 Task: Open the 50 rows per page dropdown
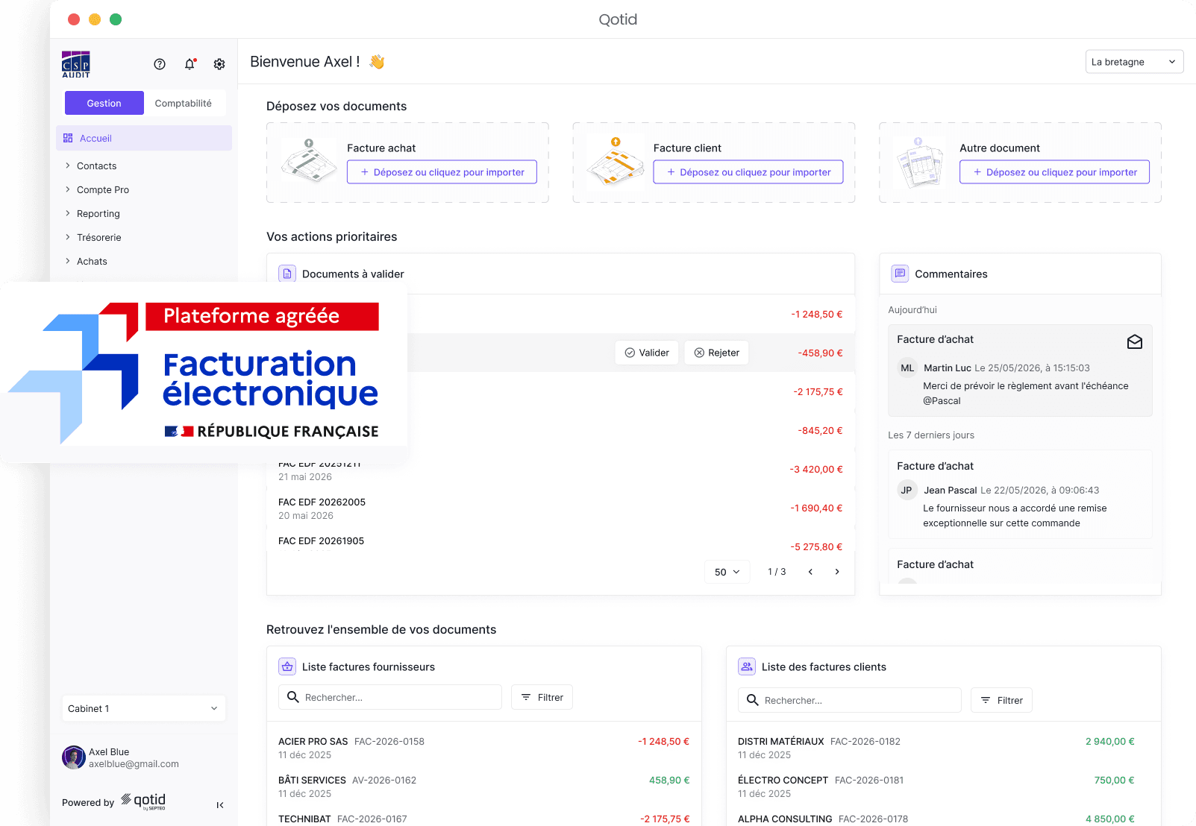coord(727,572)
